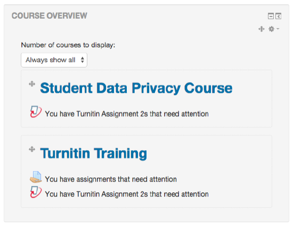Open the block actions gear icon

click(x=271, y=29)
